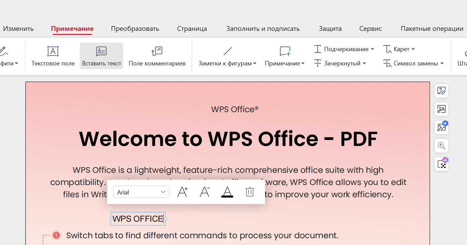Switch to the Преобразовать tab
This screenshot has height=245, width=467.
[135, 28]
